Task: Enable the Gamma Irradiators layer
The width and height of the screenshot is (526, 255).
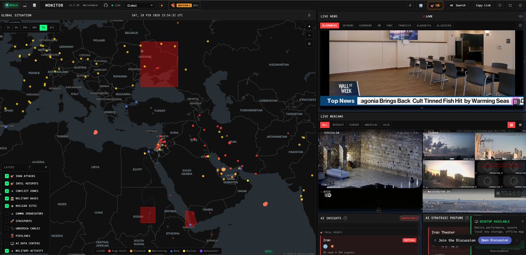Action: (7, 213)
